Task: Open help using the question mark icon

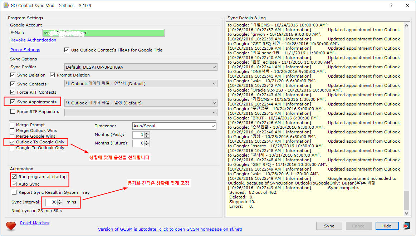Action: coord(392,6)
